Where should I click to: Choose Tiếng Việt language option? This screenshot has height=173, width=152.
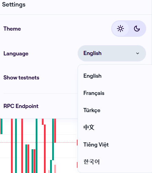[x=96, y=144]
